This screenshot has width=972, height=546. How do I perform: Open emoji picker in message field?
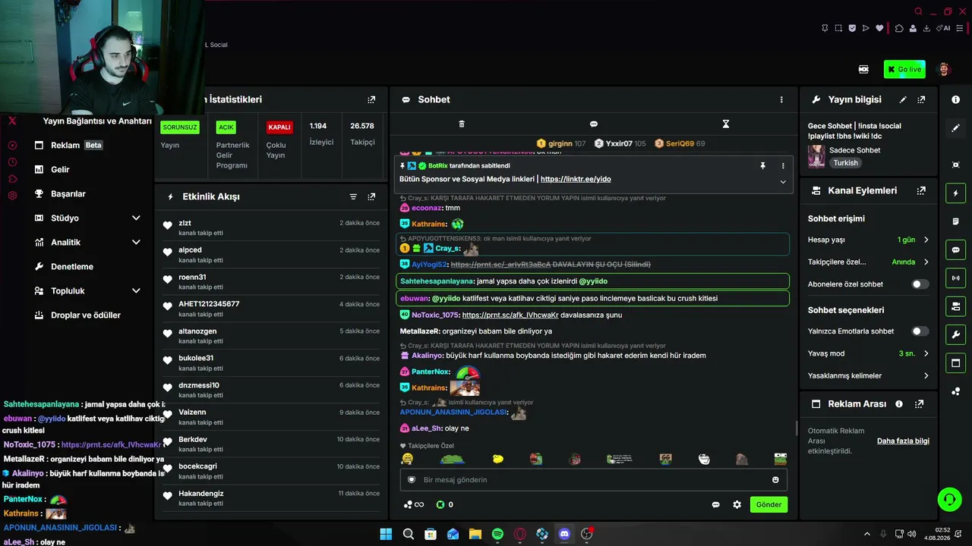[775, 479]
